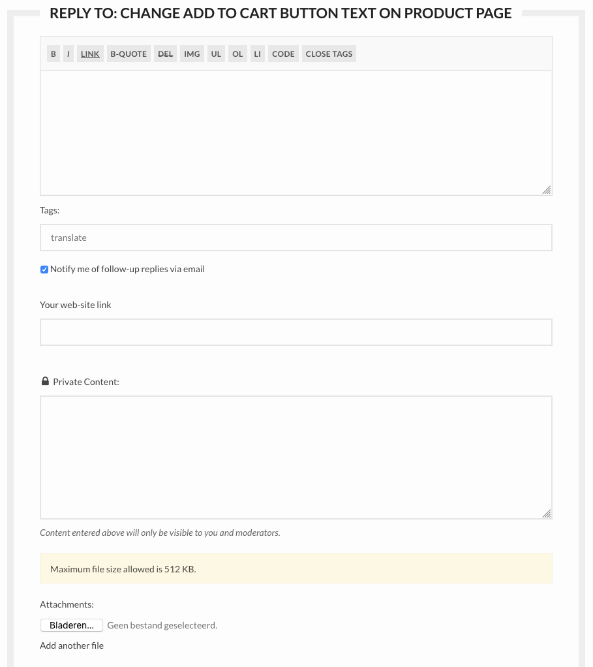Start an unordered list with UL
Image resolution: width=593 pixels, height=667 pixels.
(x=216, y=54)
